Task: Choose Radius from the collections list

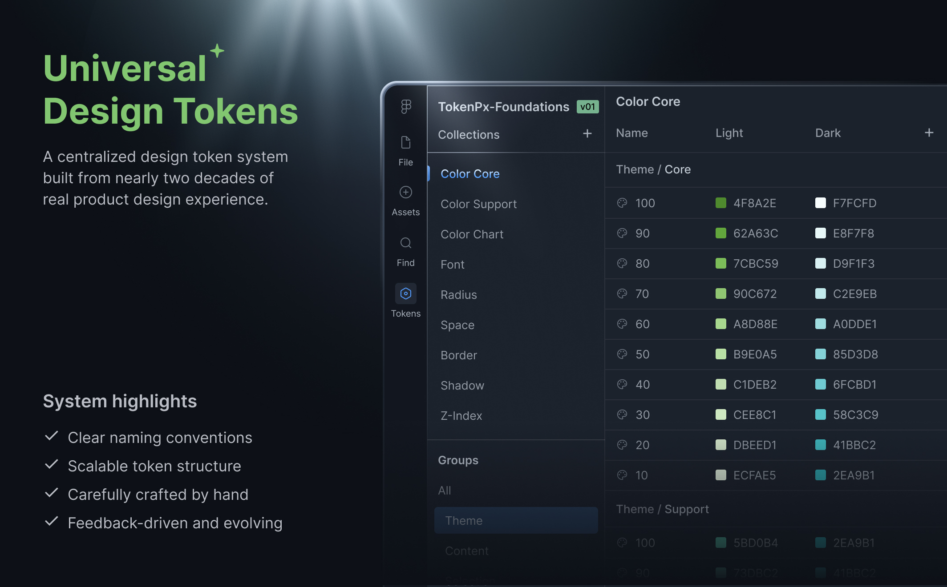Action: [x=458, y=294]
